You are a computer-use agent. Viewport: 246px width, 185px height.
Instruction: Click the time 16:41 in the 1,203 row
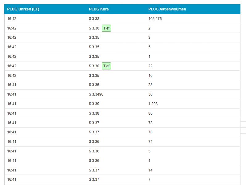point(12,104)
